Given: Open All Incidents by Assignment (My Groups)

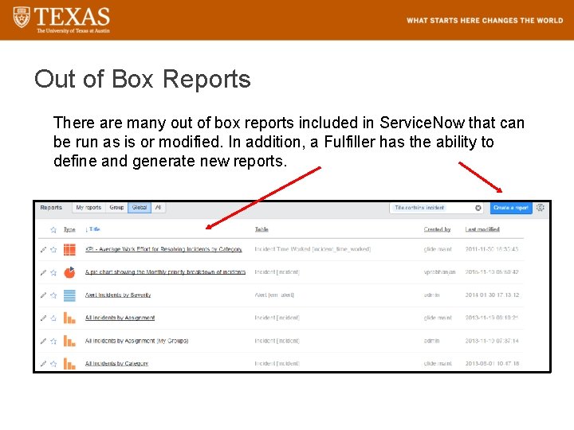Looking at the screenshot, I should [136, 341].
